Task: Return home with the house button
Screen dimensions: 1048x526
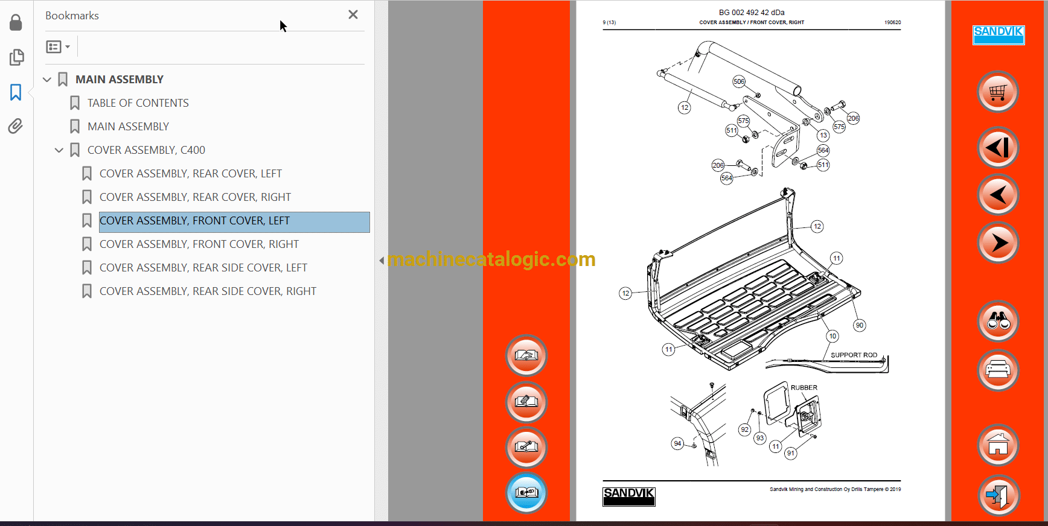Action: coord(998,446)
